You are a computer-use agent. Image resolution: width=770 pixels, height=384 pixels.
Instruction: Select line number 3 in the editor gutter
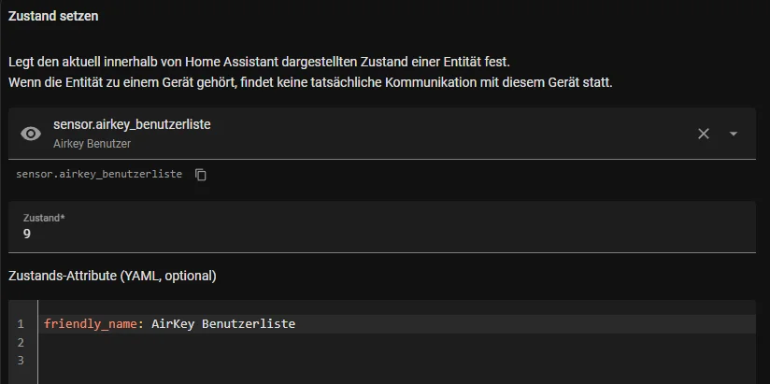(21, 361)
